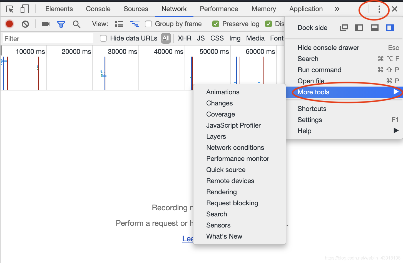
Task: Uncheck the Preserve log checkbox
Action: pos(216,24)
